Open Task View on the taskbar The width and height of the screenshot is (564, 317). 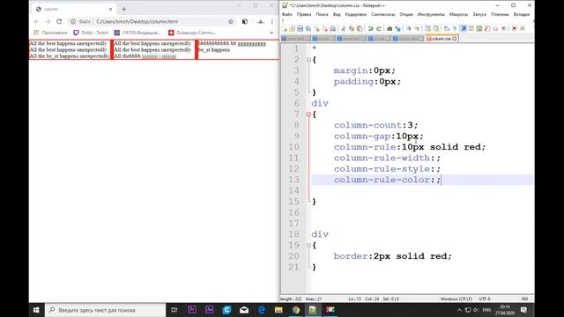click(x=174, y=310)
